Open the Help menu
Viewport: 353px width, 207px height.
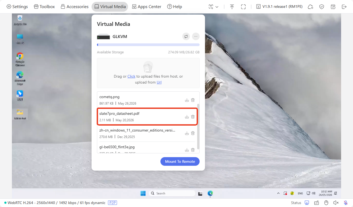(174, 7)
